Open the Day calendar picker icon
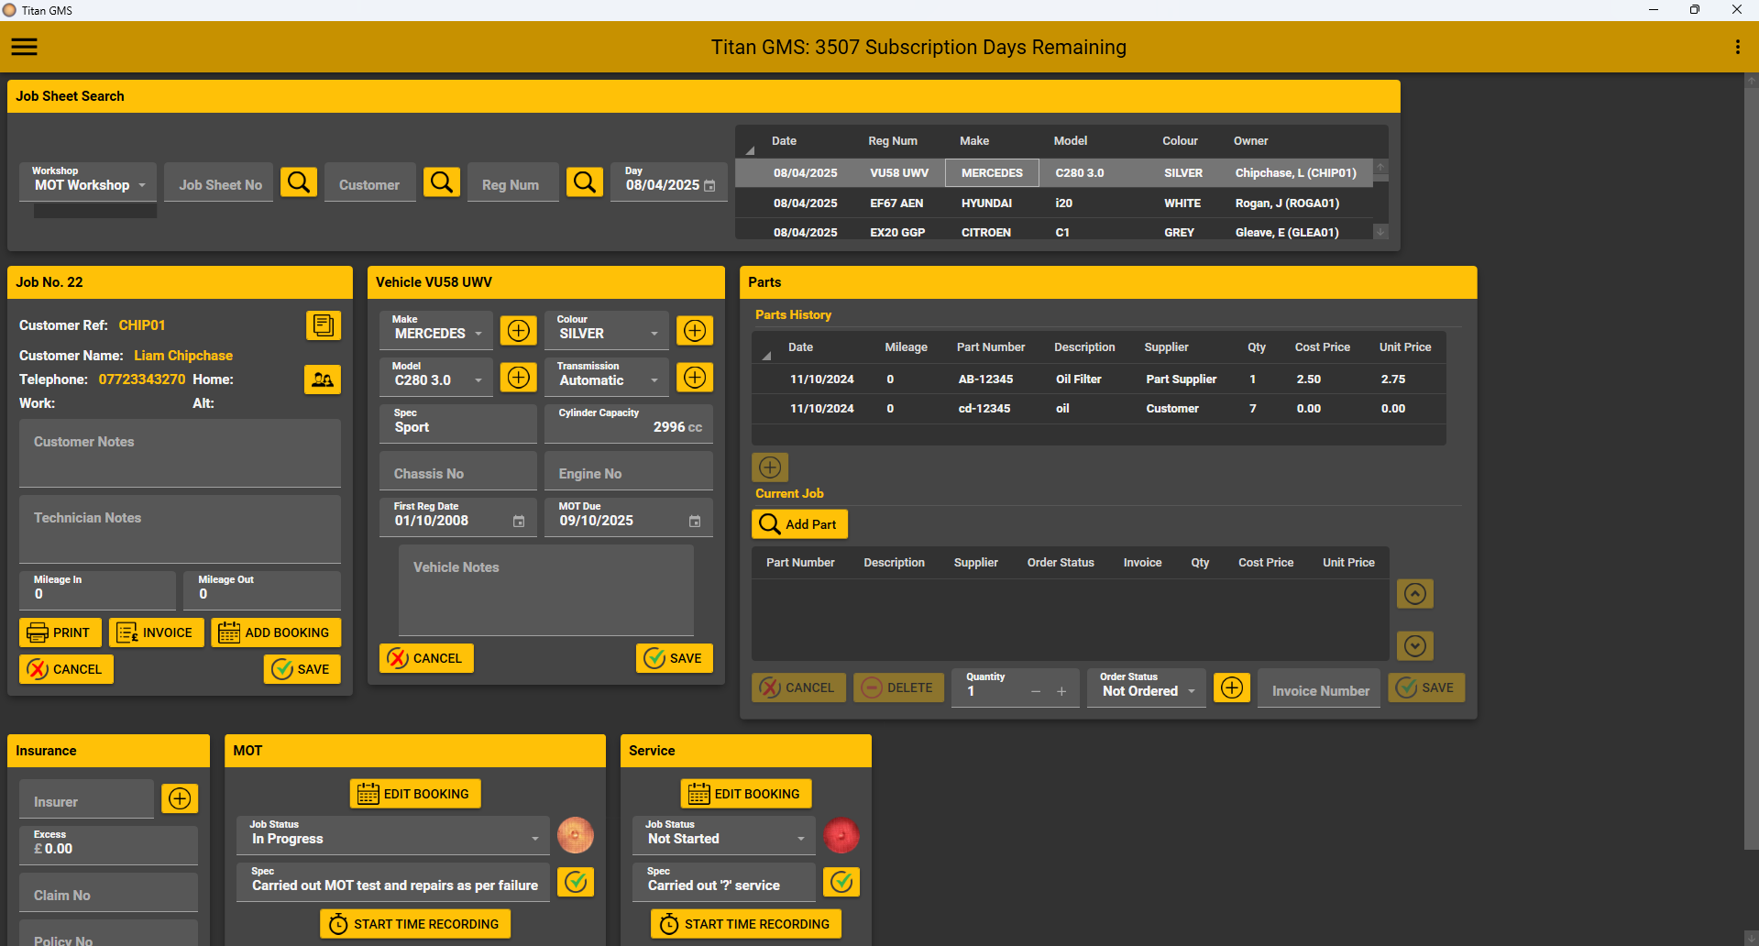 [x=709, y=186]
